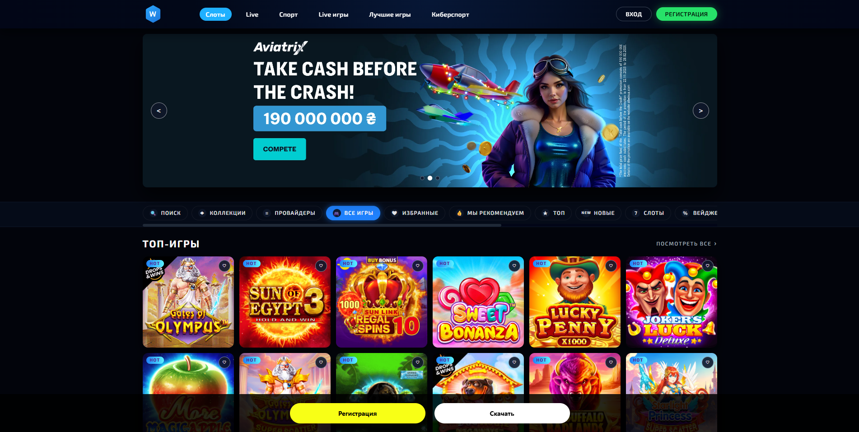Click the green РЕГИСТРАЦИЯ button
Screen dimensions: 859x432
[x=686, y=14]
